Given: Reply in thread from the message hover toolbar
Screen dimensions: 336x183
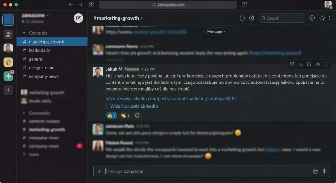Looking at the screenshot, I should (301, 64).
